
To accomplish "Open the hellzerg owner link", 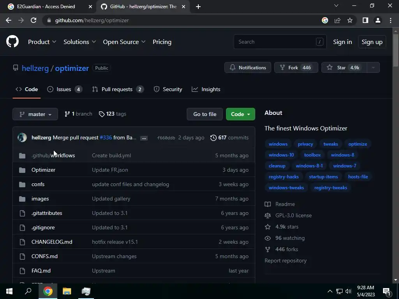I will [35, 68].
